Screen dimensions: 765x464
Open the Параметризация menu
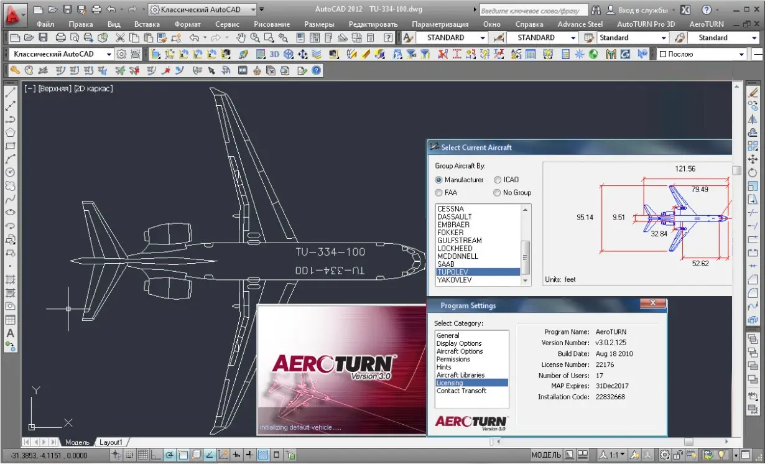click(x=440, y=24)
